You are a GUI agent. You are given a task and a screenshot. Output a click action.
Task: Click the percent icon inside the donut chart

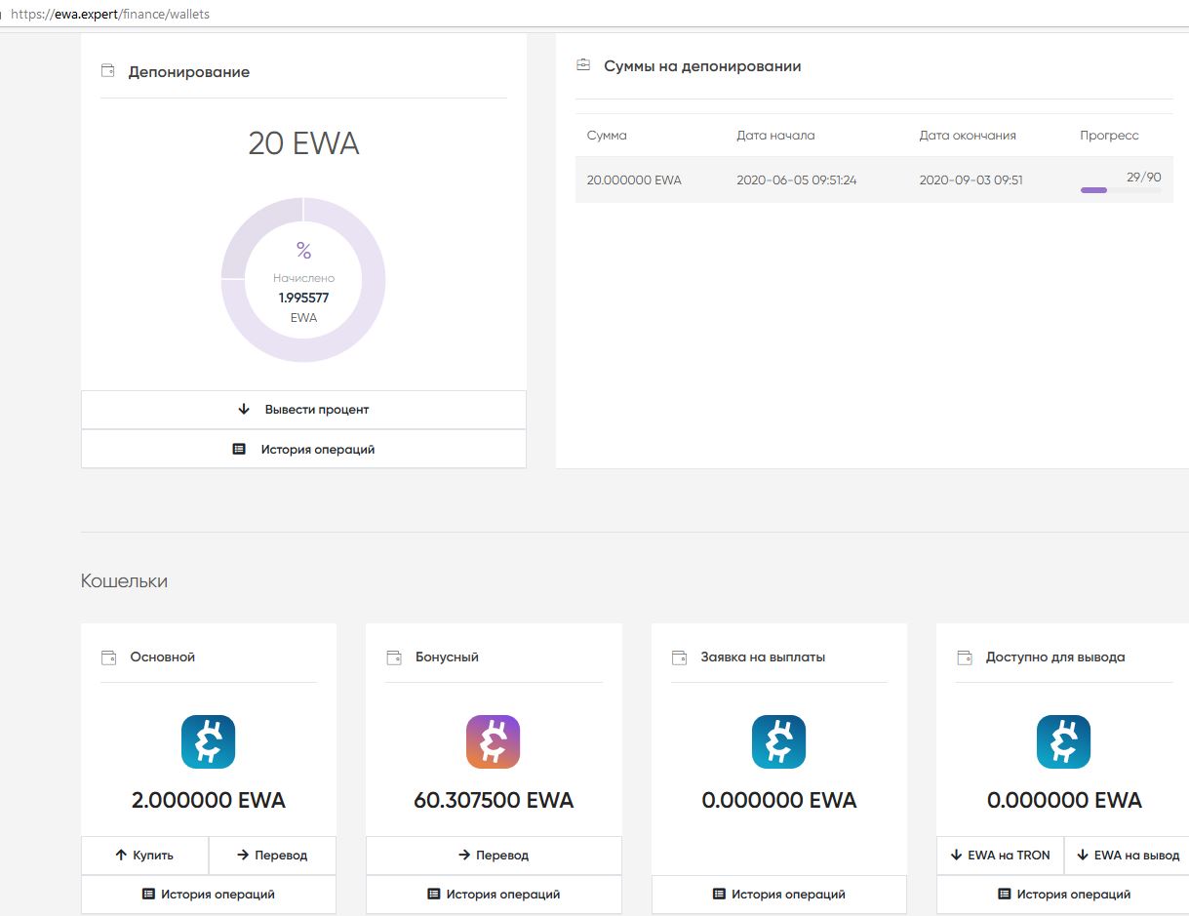point(303,252)
